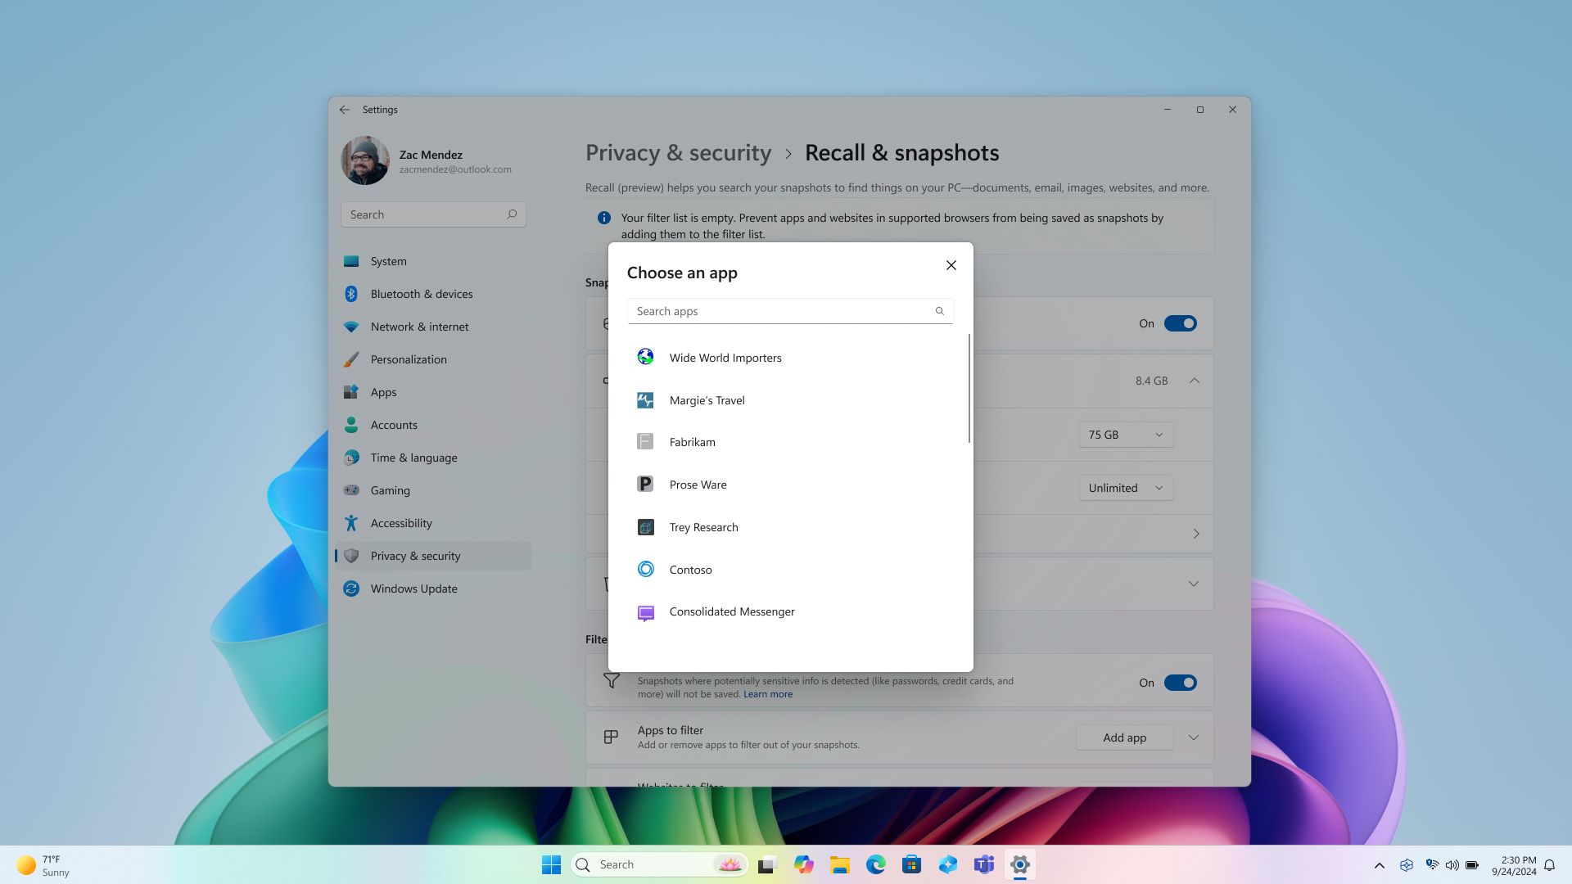Screen dimensions: 1572x884
Task: Toggle the sensitive info filter switch On
Action: pos(1180,682)
